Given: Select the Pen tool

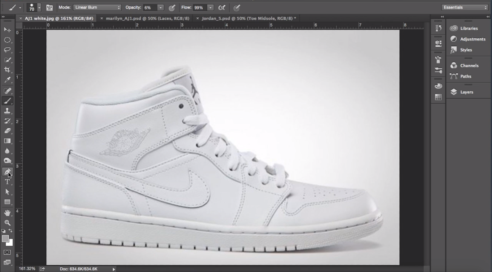Looking at the screenshot, I should coord(7,172).
